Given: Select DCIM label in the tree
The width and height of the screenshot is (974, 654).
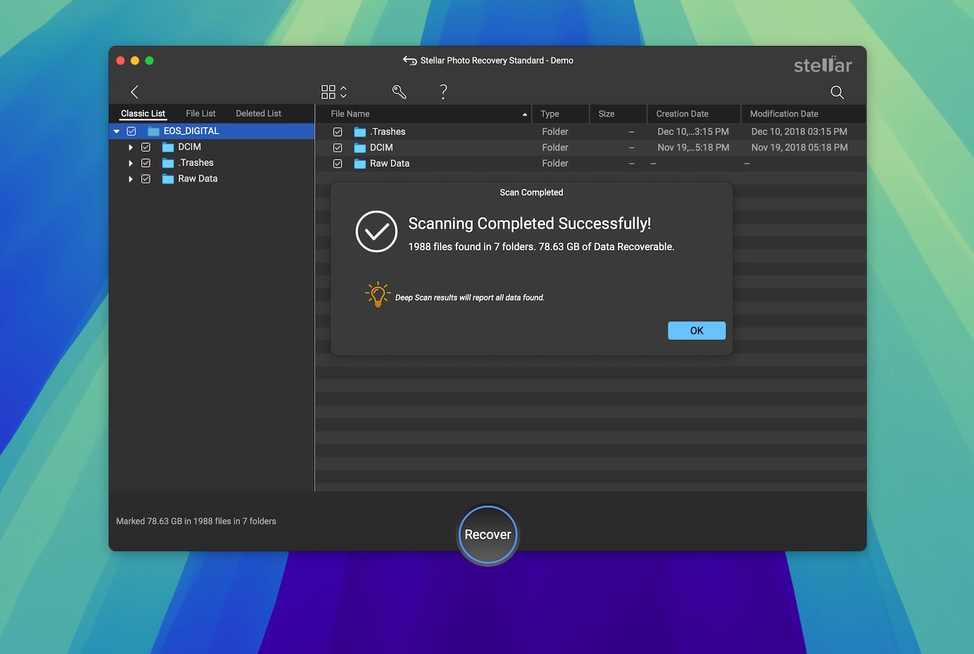Looking at the screenshot, I should click(190, 147).
